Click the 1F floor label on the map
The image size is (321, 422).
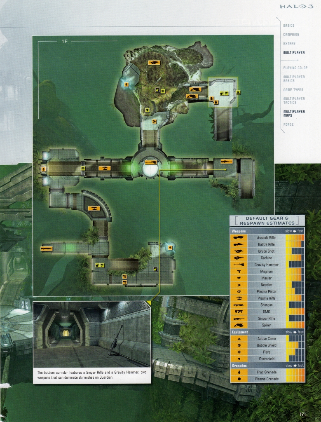point(64,42)
